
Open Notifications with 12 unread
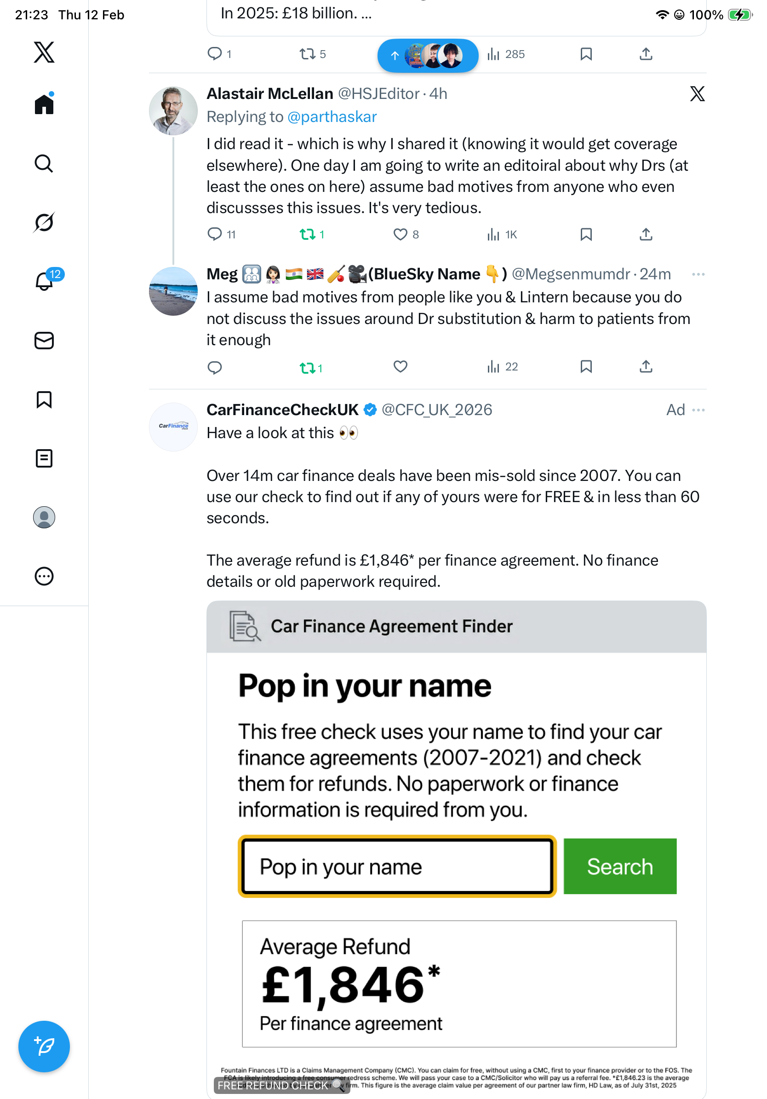44,282
